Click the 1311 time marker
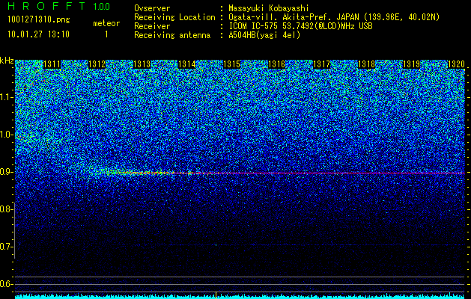The height and width of the screenshot is (299, 471). click(x=52, y=64)
